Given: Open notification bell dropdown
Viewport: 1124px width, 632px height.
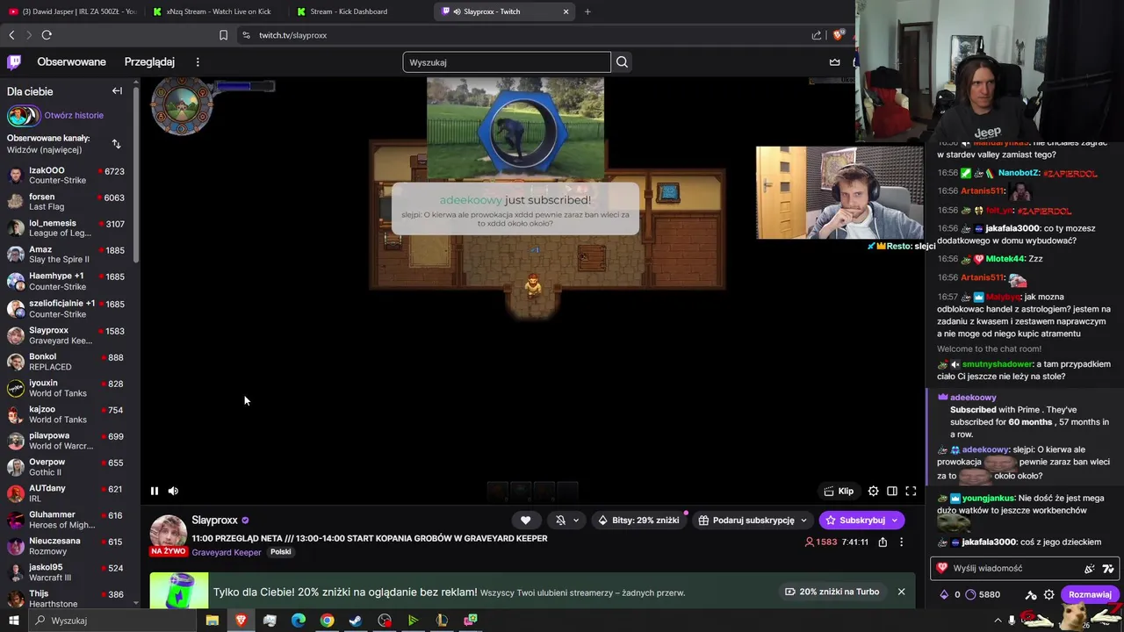Looking at the screenshot, I should tap(567, 520).
